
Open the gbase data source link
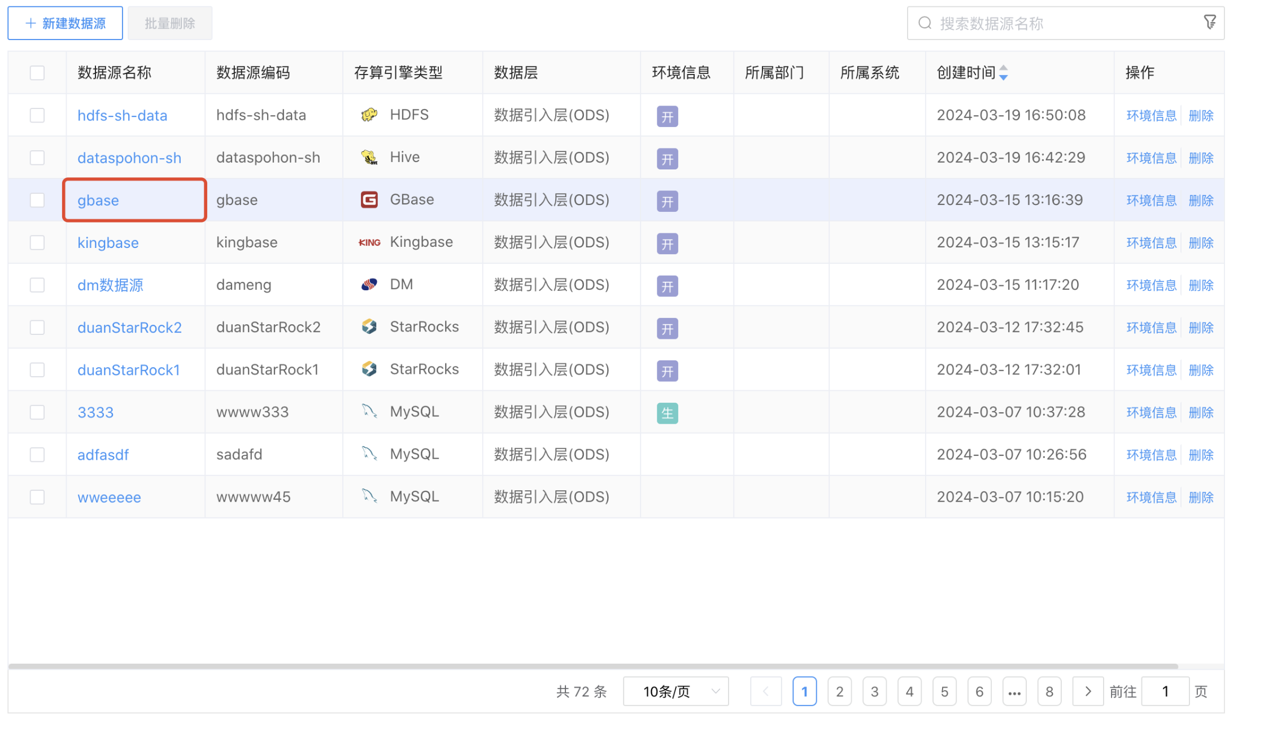click(x=99, y=200)
